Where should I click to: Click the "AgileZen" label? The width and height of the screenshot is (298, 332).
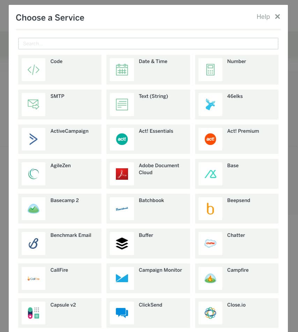pyautogui.click(x=61, y=166)
